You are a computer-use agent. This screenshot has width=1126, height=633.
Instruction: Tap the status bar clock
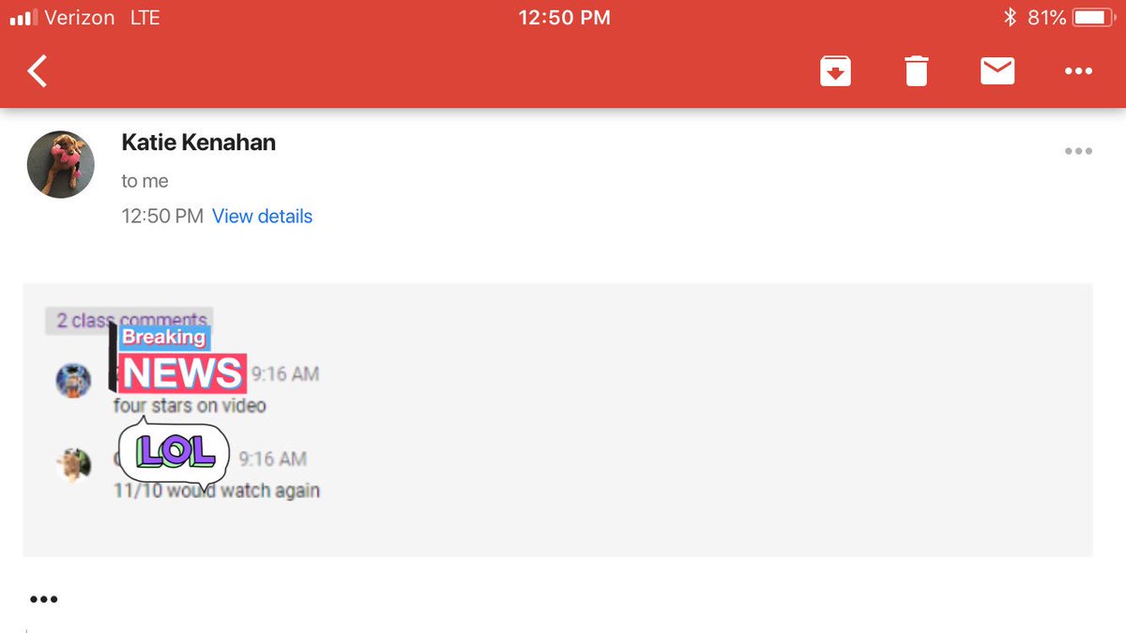point(564,17)
